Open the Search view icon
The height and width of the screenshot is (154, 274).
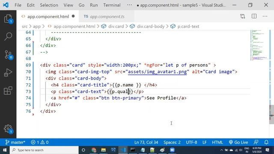coord(8,36)
